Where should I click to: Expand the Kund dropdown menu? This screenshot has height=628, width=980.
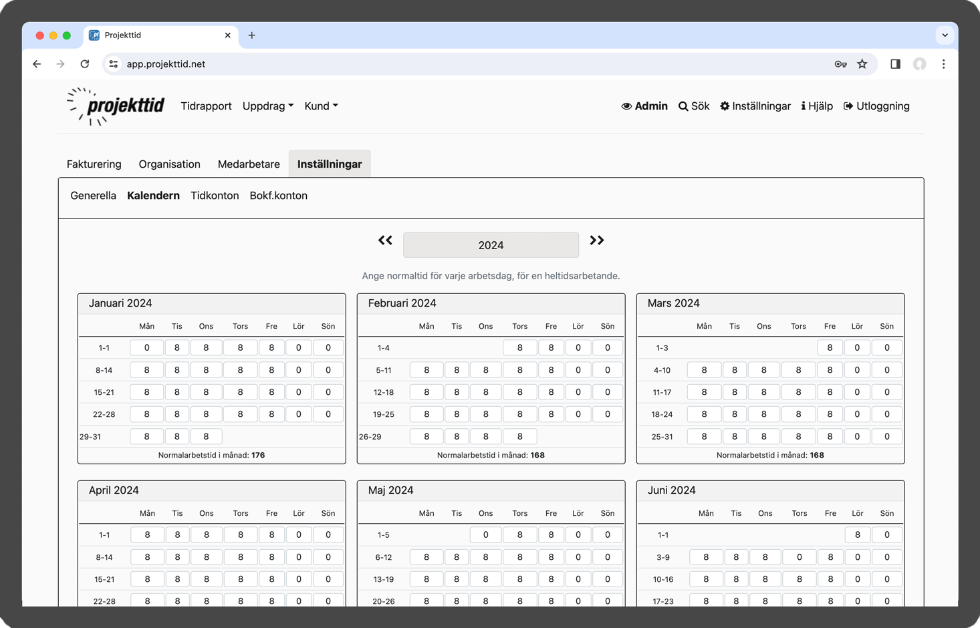[x=321, y=106]
